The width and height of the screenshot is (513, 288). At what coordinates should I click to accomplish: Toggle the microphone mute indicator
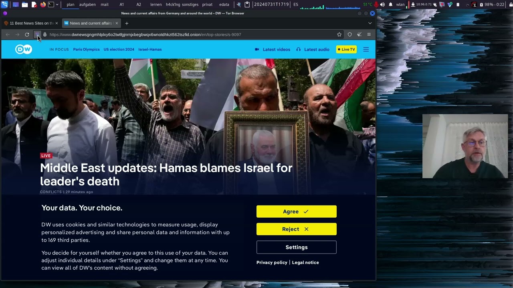tap(376, 4)
